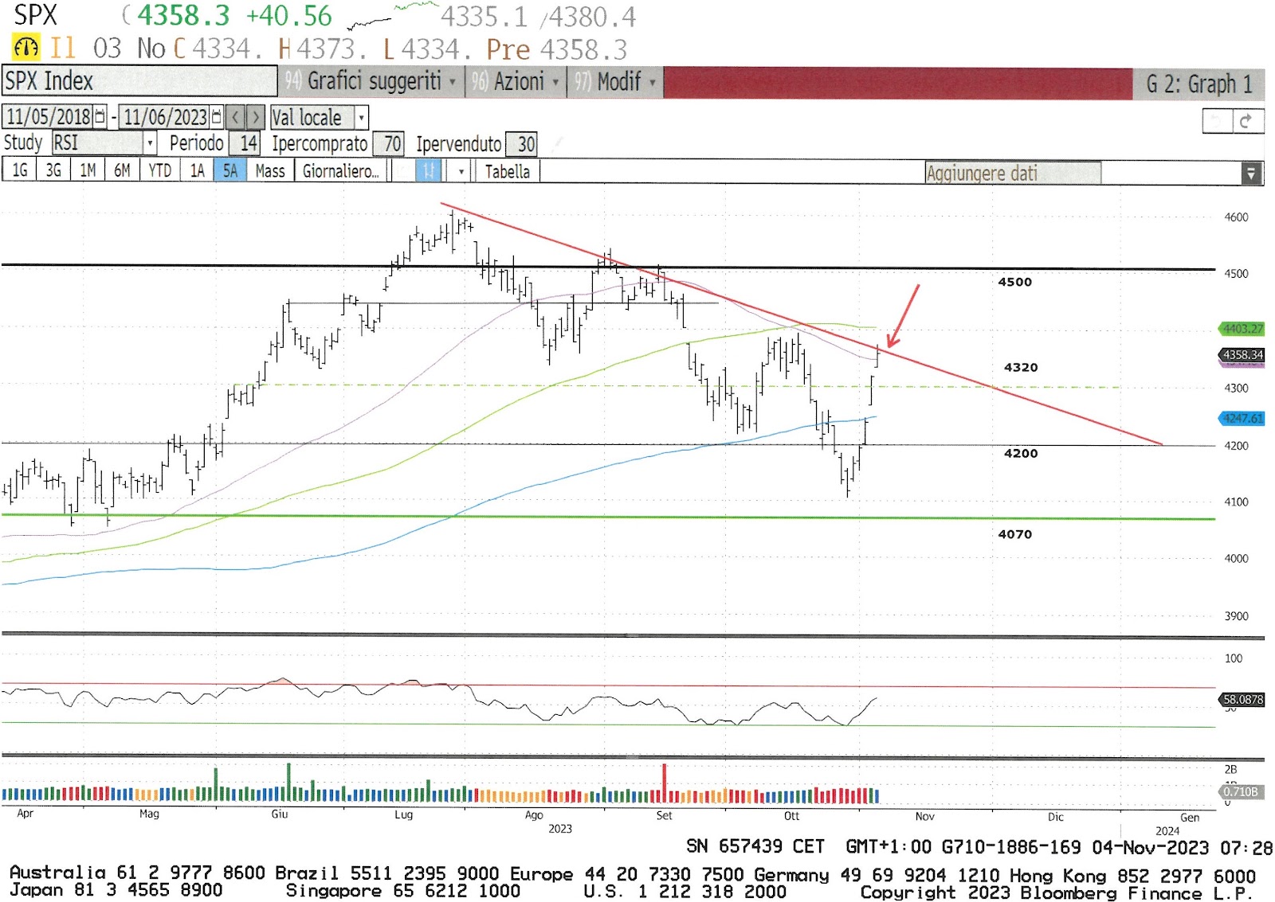Screen dimensions: 1275x902
Task: Click the 4600 price axis label
Action: coord(1236,217)
